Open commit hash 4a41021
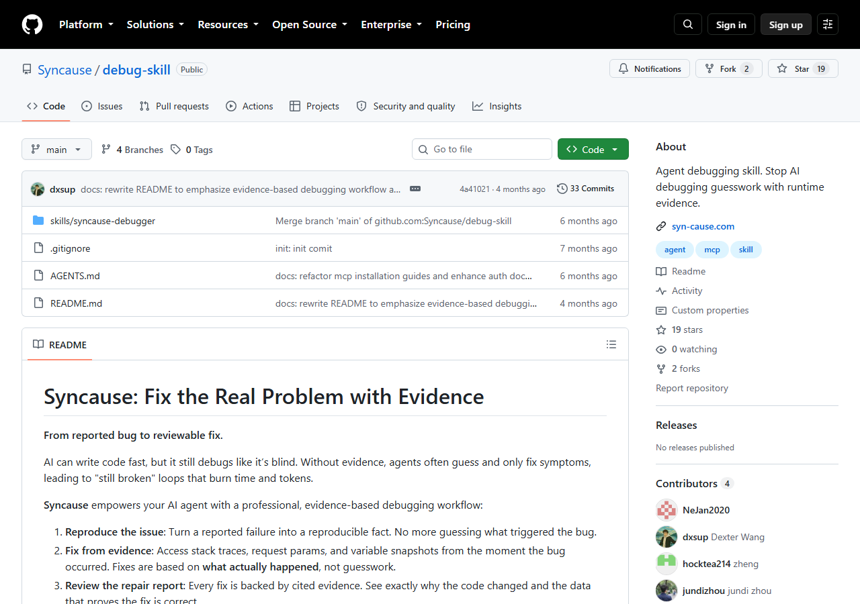Screen dimensions: 860x604 475,189
